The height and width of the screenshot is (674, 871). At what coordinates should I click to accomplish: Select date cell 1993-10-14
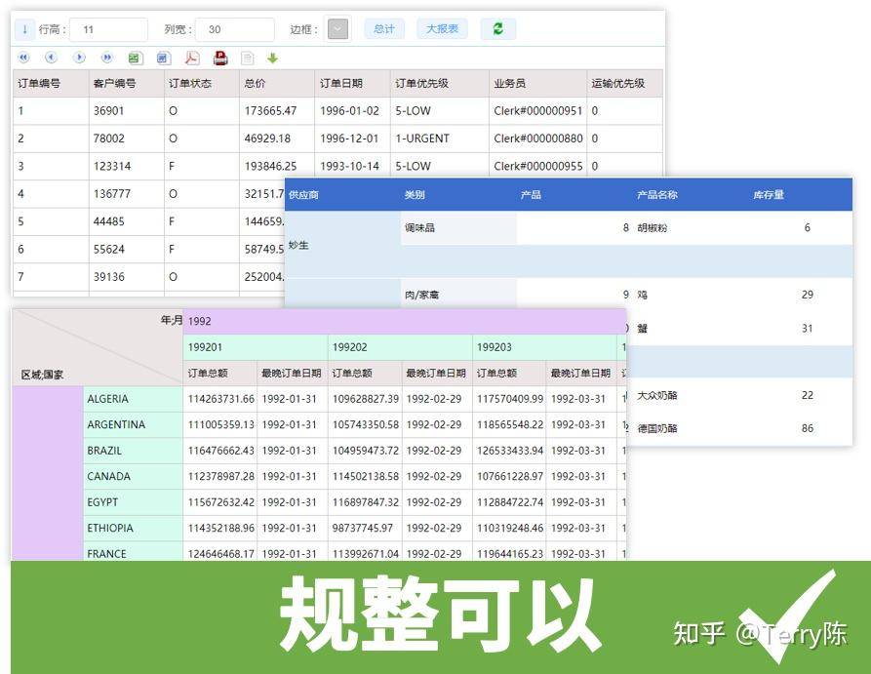[353, 166]
